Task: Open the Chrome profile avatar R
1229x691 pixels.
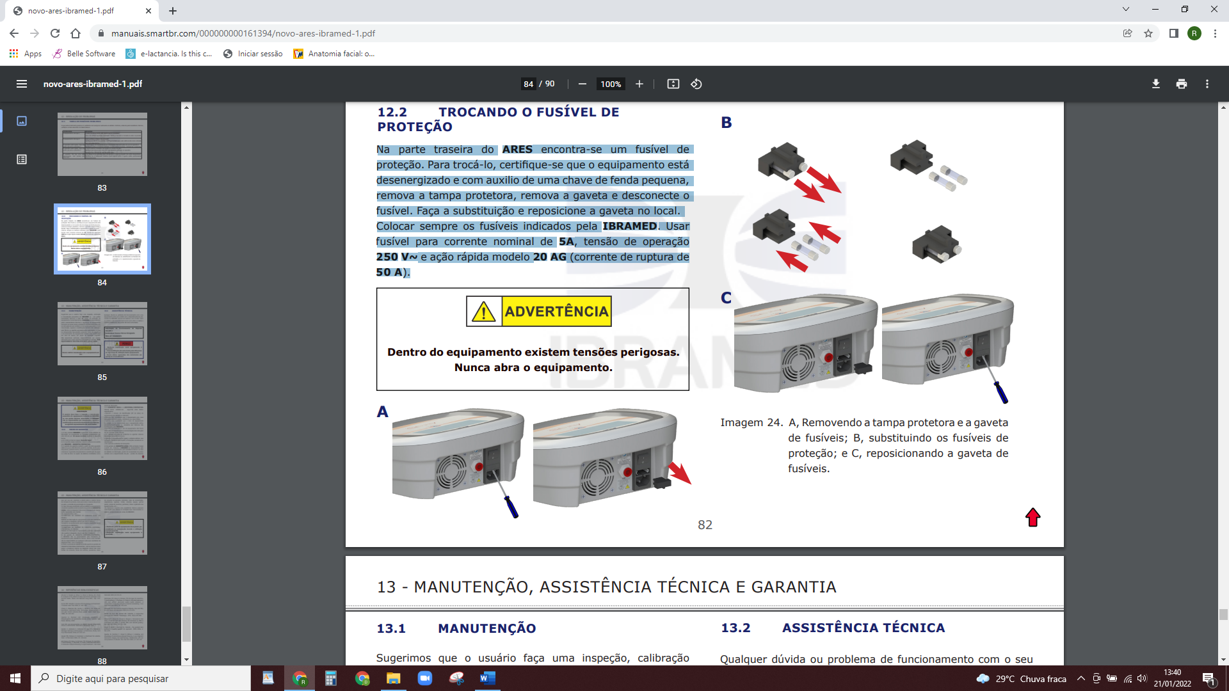Action: pos(1194,33)
